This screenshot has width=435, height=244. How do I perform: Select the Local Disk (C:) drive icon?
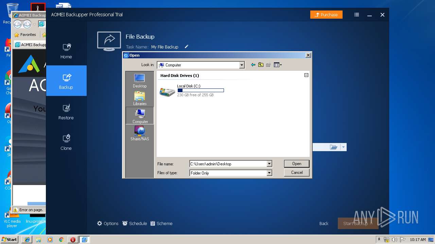(x=167, y=91)
